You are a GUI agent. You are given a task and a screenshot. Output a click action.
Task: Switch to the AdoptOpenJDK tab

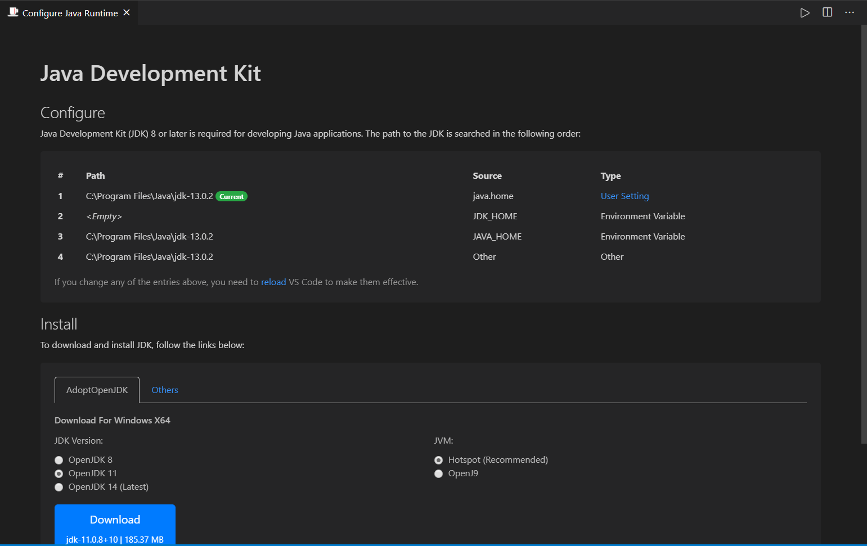97,390
